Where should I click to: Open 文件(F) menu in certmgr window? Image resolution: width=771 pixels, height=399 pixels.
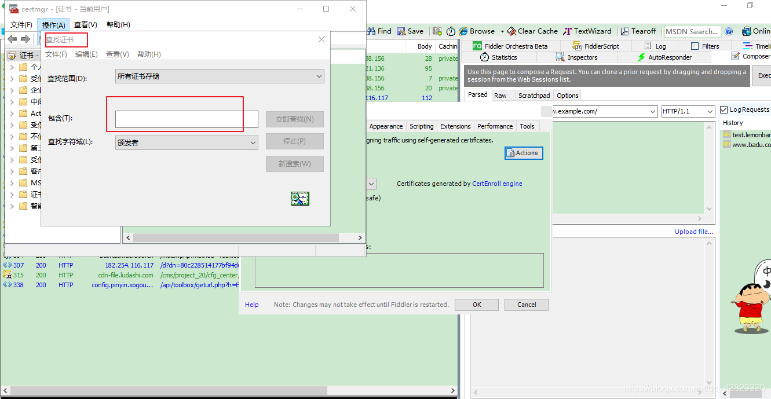pos(21,25)
